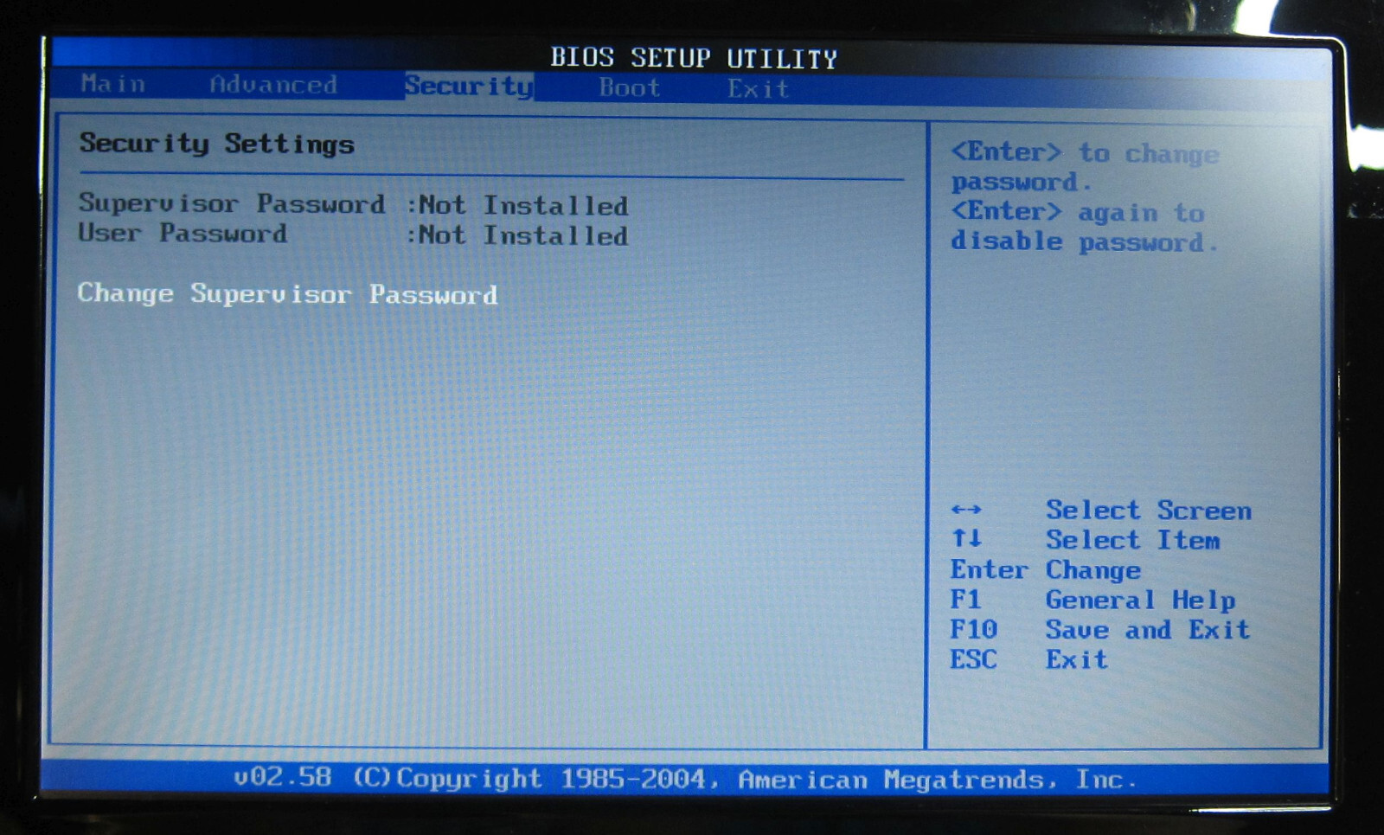
Task: Click the F10 Save and Exit hint
Action: [x=1100, y=630]
